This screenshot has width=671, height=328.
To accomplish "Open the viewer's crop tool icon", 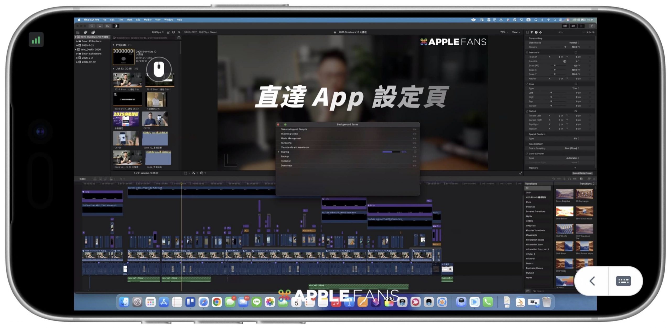I will click(186, 173).
